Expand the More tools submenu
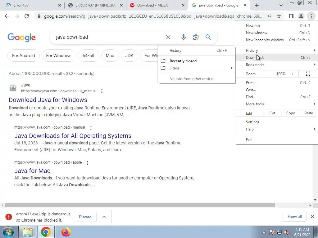The height and width of the screenshot is (238, 318). coord(276,104)
